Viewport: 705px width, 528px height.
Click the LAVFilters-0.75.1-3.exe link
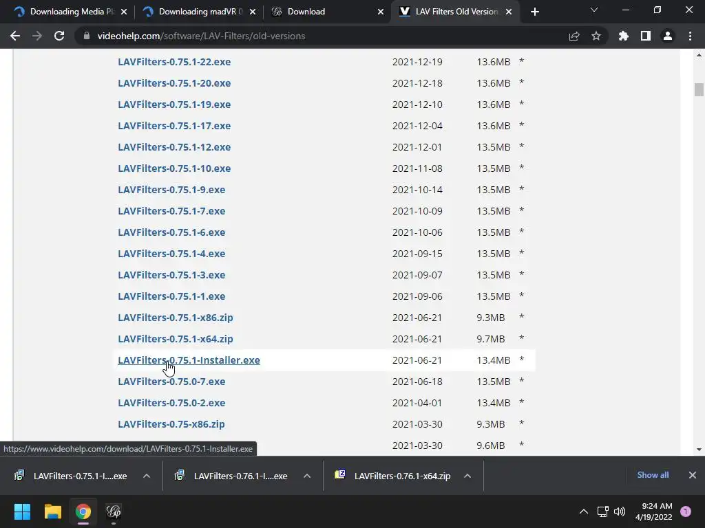171,275
